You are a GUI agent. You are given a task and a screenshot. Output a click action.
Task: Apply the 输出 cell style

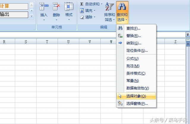(x=14, y=15)
